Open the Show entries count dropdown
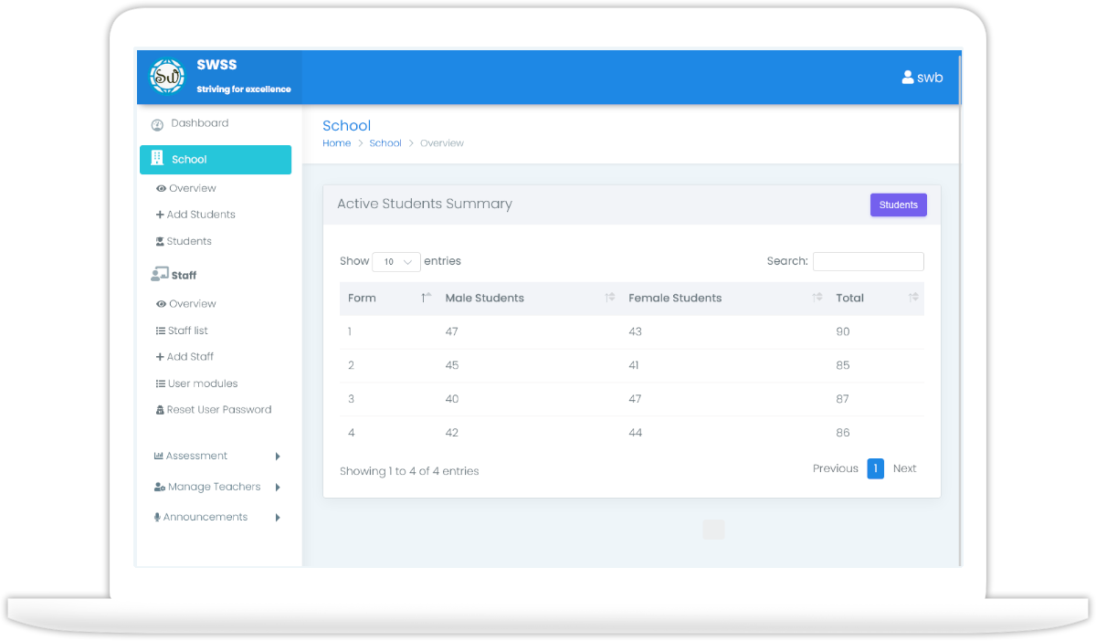 click(x=396, y=261)
